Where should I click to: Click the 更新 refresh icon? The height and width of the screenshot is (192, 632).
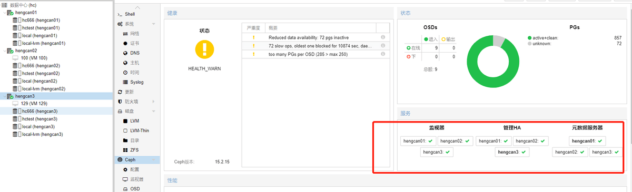120,92
